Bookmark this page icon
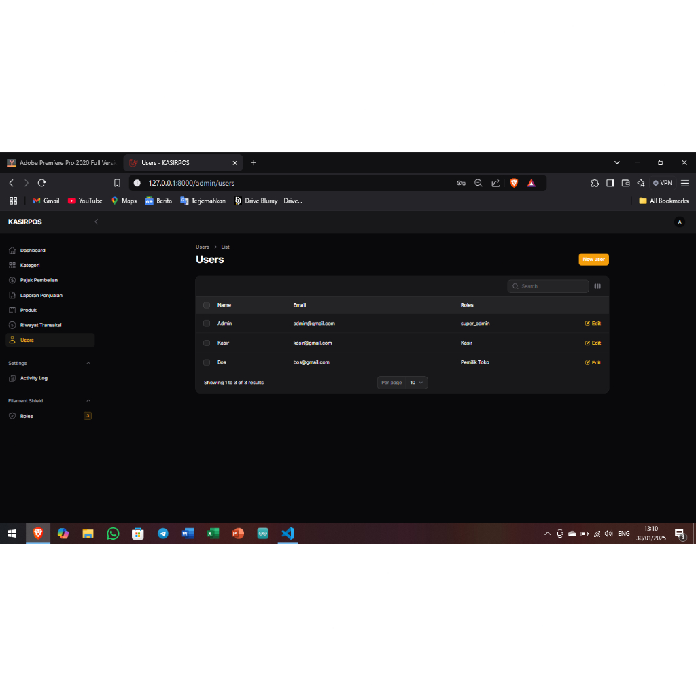The width and height of the screenshot is (696, 696). [117, 183]
